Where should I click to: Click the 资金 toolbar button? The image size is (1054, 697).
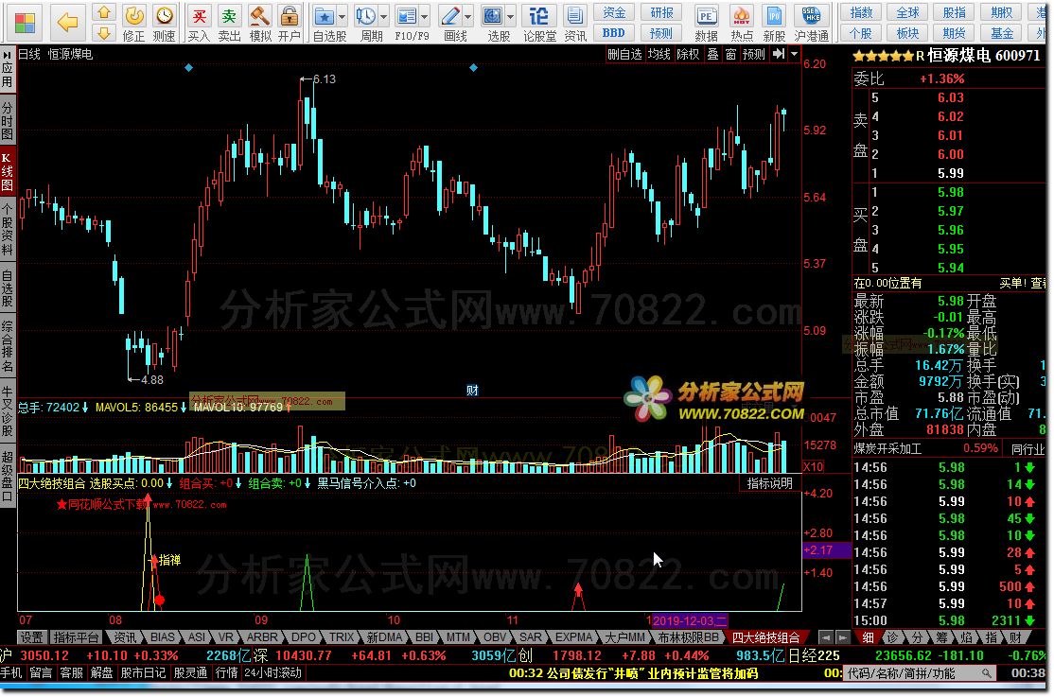point(614,12)
